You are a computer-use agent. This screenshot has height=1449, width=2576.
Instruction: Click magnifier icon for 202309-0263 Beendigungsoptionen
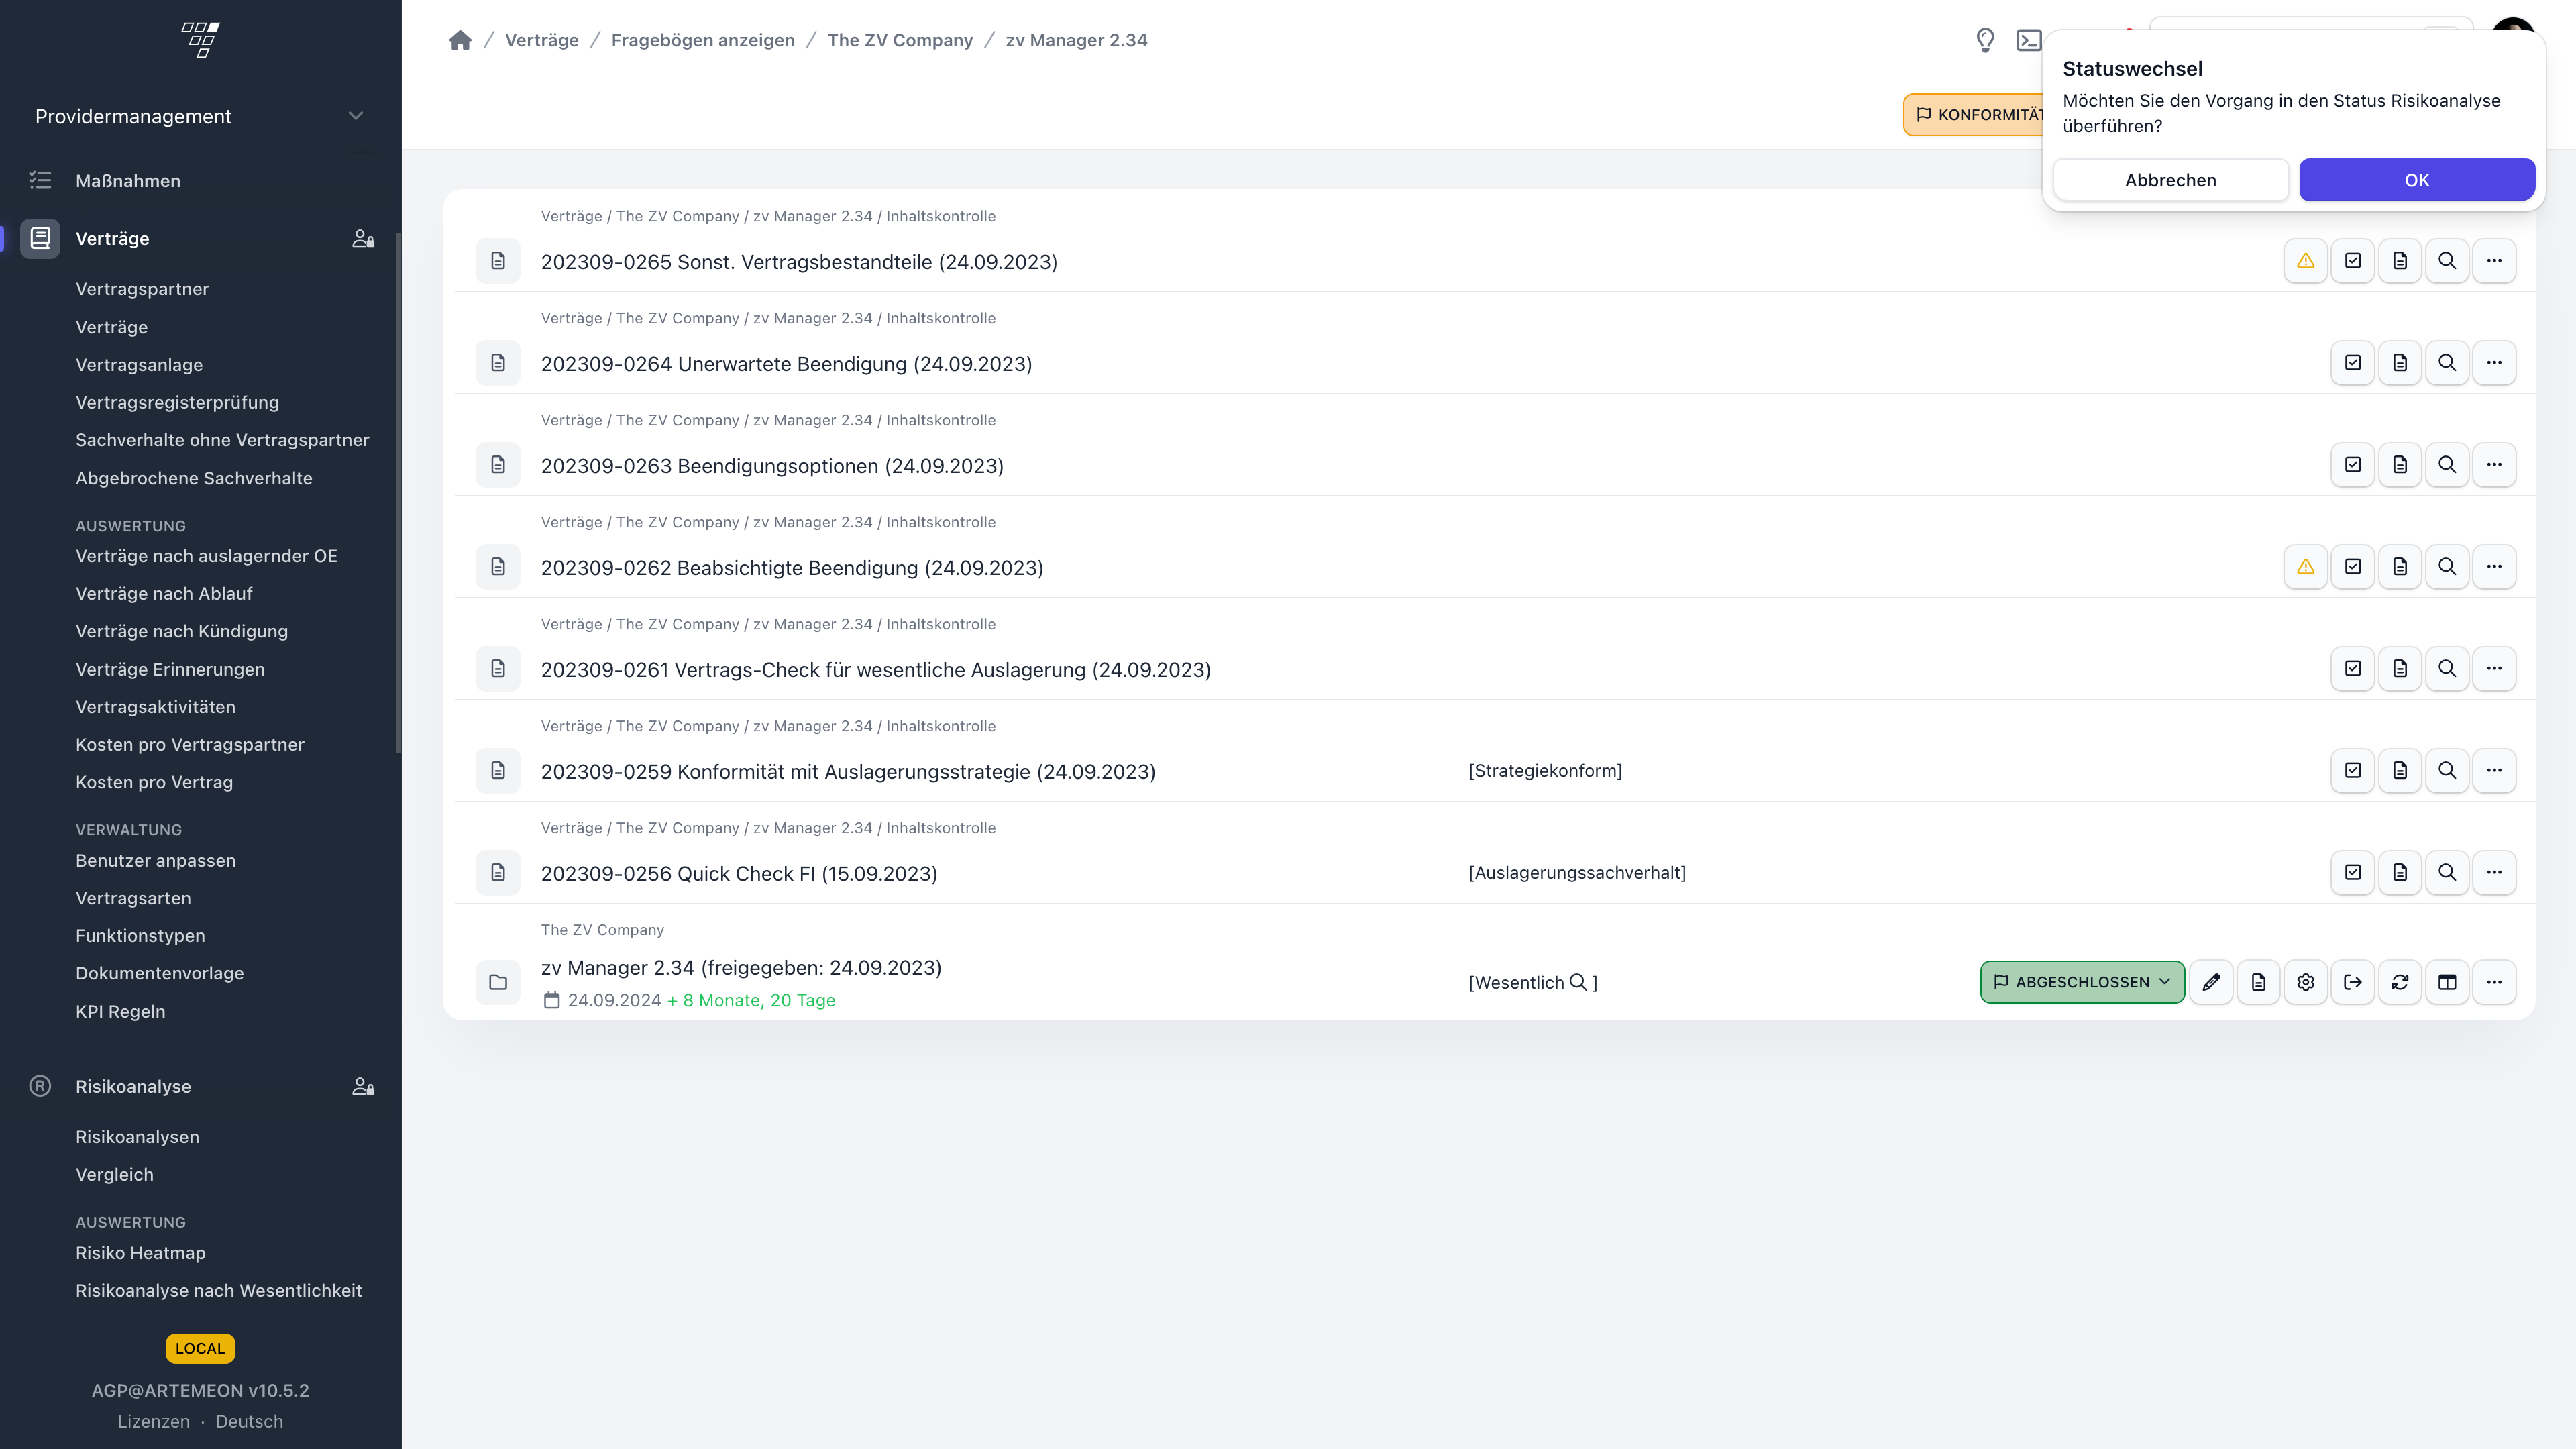pos(2447,465)
